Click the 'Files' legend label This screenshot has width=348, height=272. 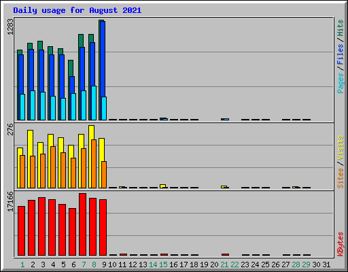pos(341,54)
